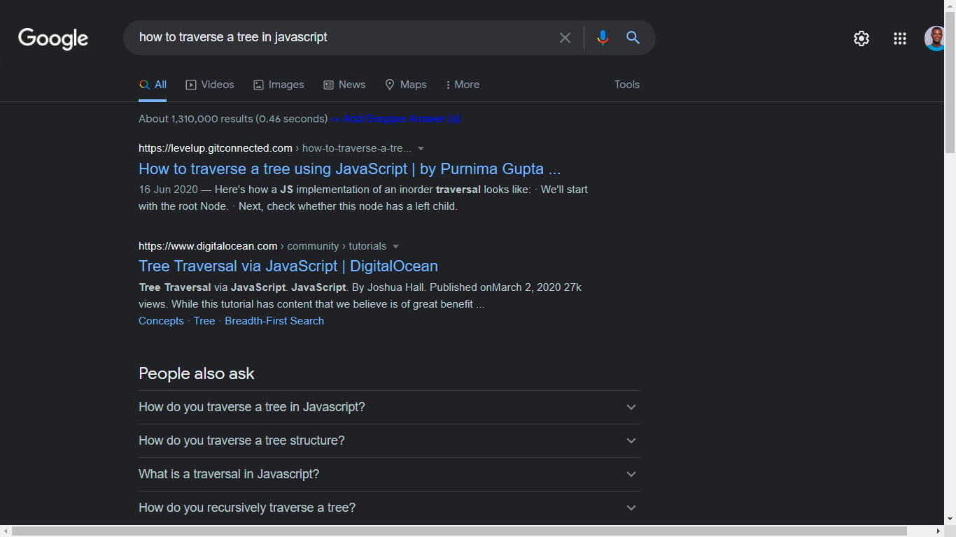Submit search with the magnifying glass icon
This screenshot has height=537, width=956.
pos(633,38)
